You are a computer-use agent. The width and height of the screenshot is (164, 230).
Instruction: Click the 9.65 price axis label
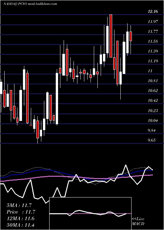click(152, 140)
